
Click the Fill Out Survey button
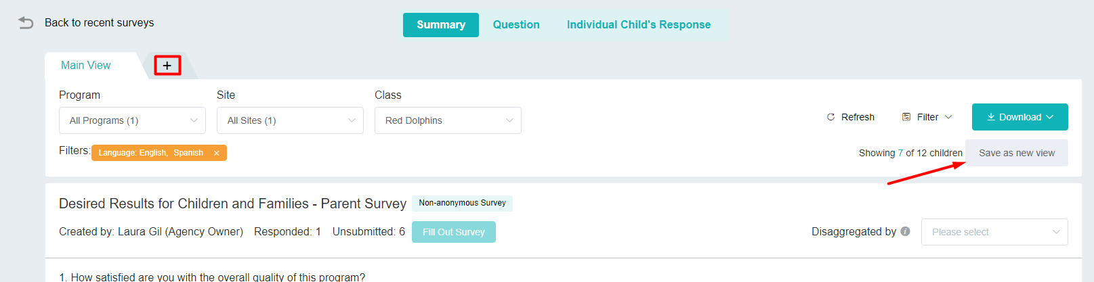454,232
